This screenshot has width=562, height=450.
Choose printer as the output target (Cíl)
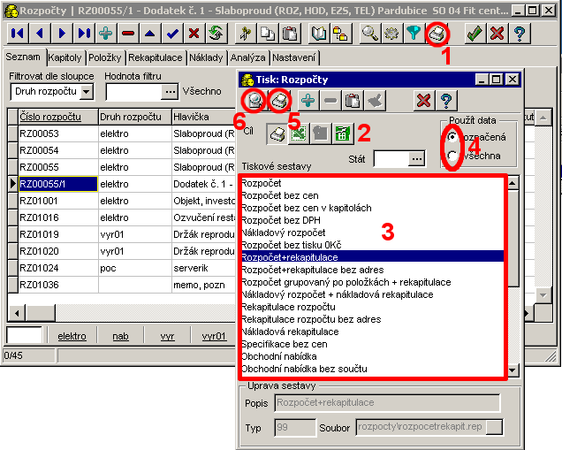coord(277,134)
